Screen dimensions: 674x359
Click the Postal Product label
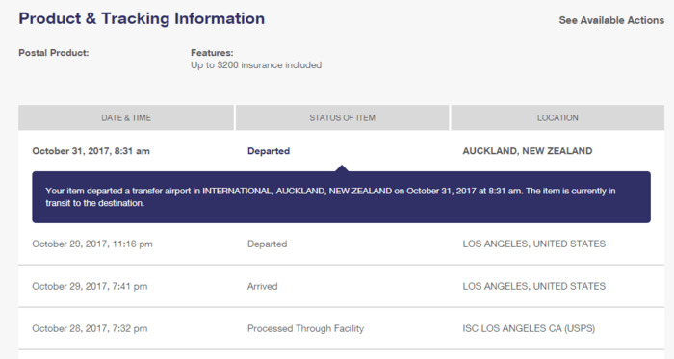click(x=54, y=53)
